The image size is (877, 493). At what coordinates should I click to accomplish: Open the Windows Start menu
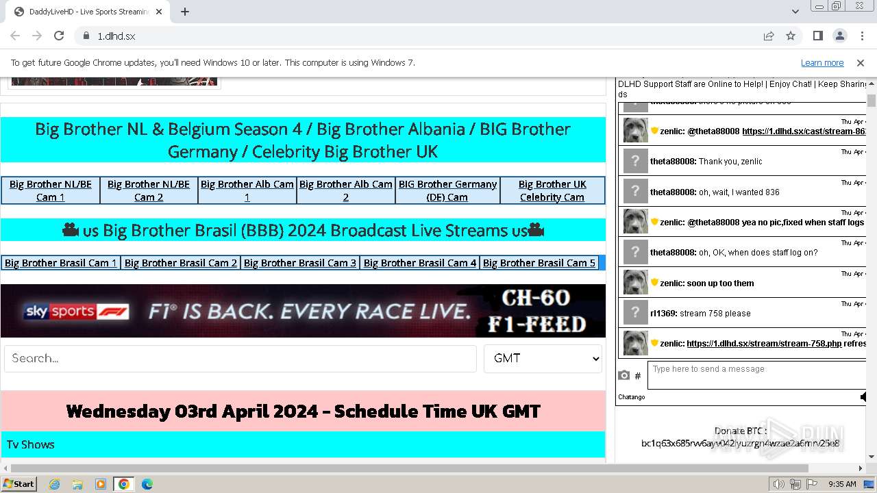(19, 483)
